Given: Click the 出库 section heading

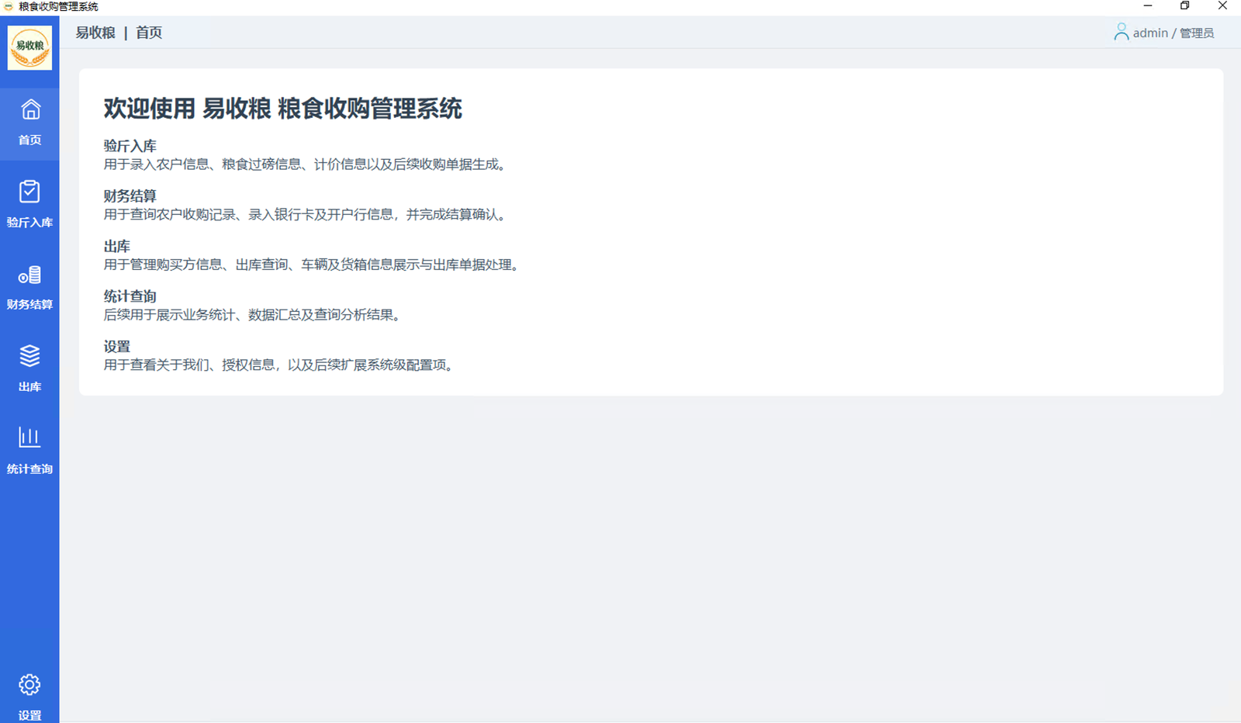Looking at the screenshot, I should 117,247.
